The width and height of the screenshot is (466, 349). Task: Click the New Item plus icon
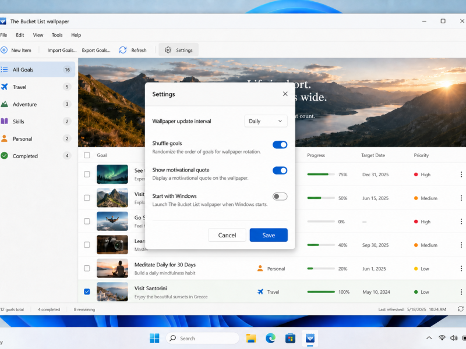4,50
